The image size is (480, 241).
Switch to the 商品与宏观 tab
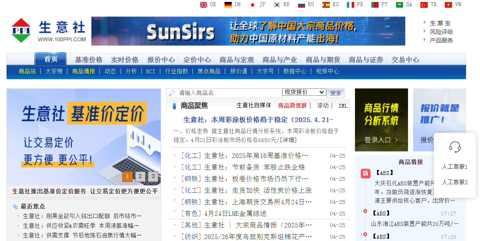(x=237, y=60)
